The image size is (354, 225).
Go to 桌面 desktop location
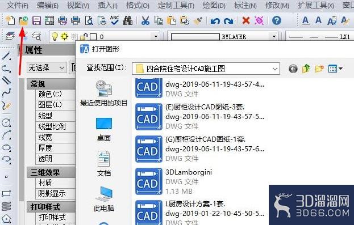pyautogui.click(x=104, y=130)
